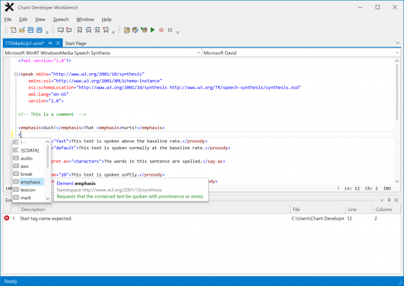Sort errors by Line column
404x286 pixels.
[x=359, y=209]
